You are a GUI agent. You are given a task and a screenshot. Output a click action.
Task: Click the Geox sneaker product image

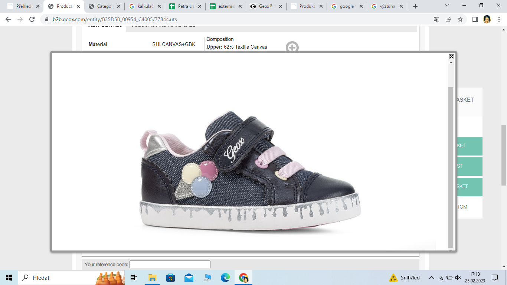tap(251, 173)
